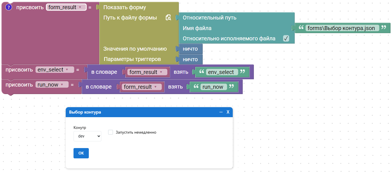Select the "Относительный путь" block label
Image resolution: width=392 pixels, height=172 pixels.
coord(209,18)
